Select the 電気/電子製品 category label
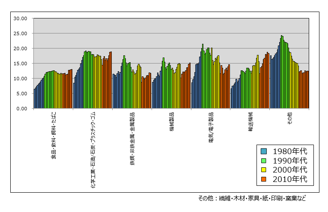Viewport: 328px width, 212px height. click(211, 128)
